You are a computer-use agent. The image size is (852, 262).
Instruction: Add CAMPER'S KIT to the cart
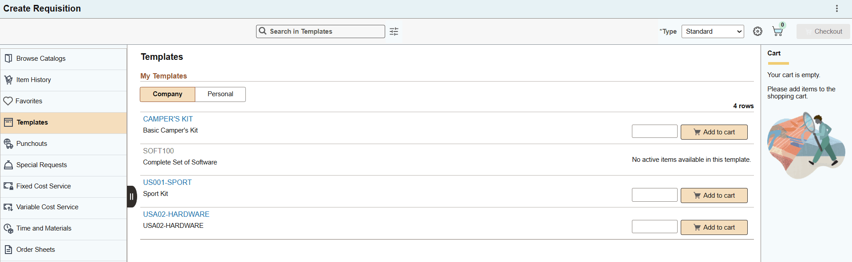click(x=714, y=132)
